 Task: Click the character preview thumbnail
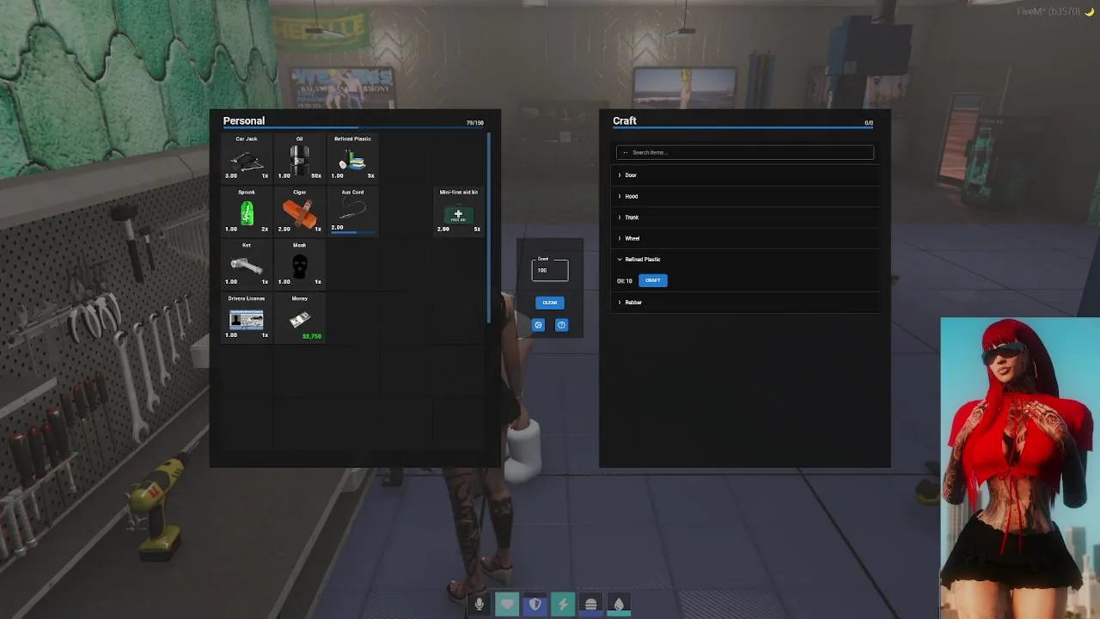click(1020, 469)
